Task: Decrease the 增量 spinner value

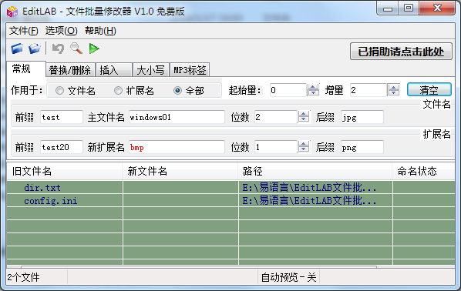Action: 394,93
